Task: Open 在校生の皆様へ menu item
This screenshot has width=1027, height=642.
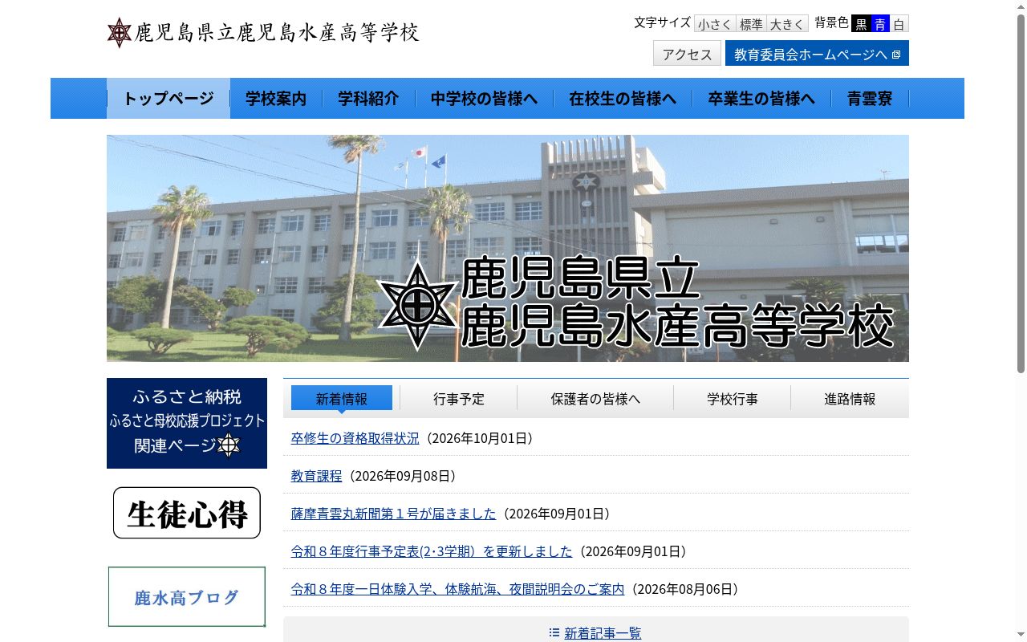Action: (x=623, y=99)
